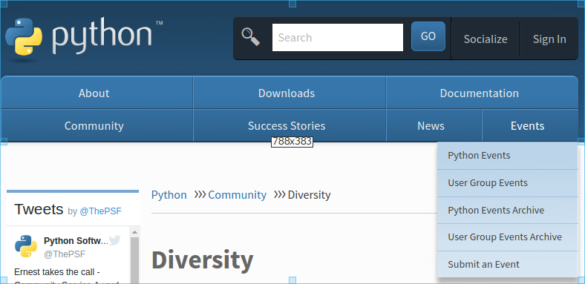Open the Documentation navigation tab
Screen dimensions: 585x284
click(482, 93)
